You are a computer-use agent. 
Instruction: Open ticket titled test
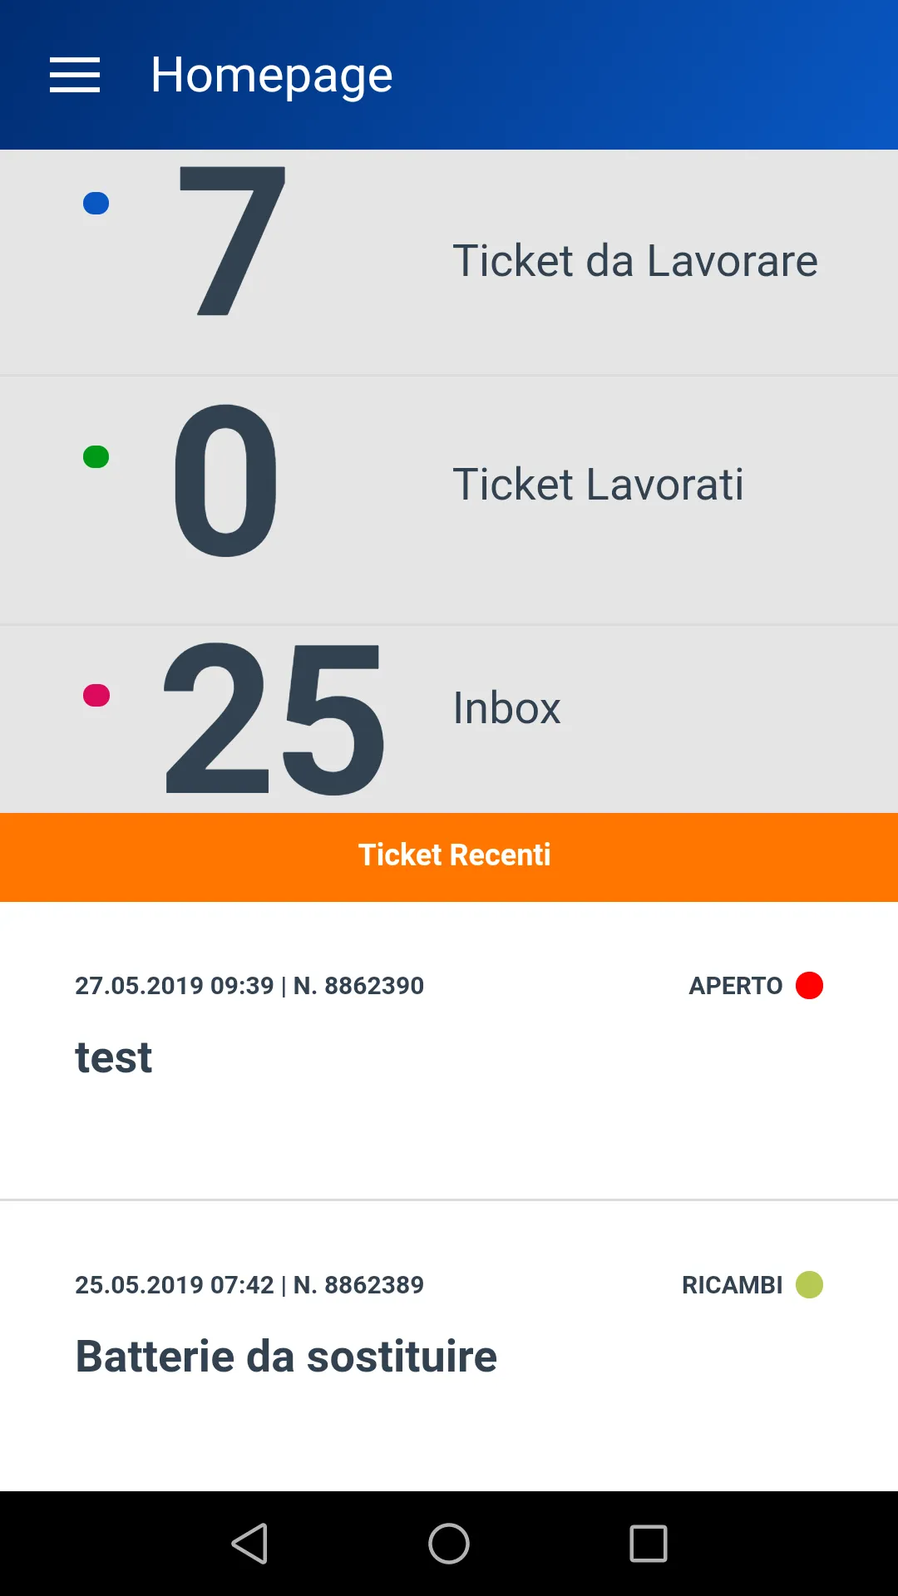pos(449,1051)
